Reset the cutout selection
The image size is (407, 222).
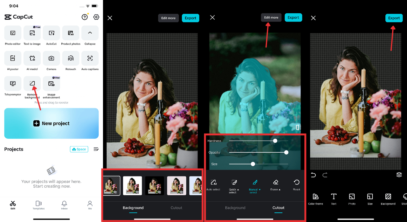pos(296,185)
